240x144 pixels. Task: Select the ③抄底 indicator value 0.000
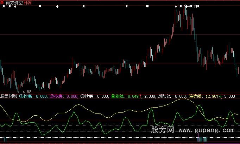[103, 96]
